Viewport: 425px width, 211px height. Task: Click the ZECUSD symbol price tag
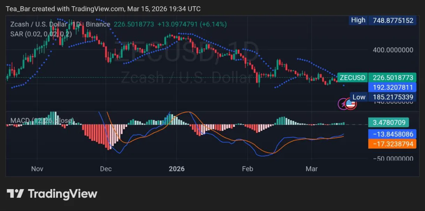click(x=353, y=78)
